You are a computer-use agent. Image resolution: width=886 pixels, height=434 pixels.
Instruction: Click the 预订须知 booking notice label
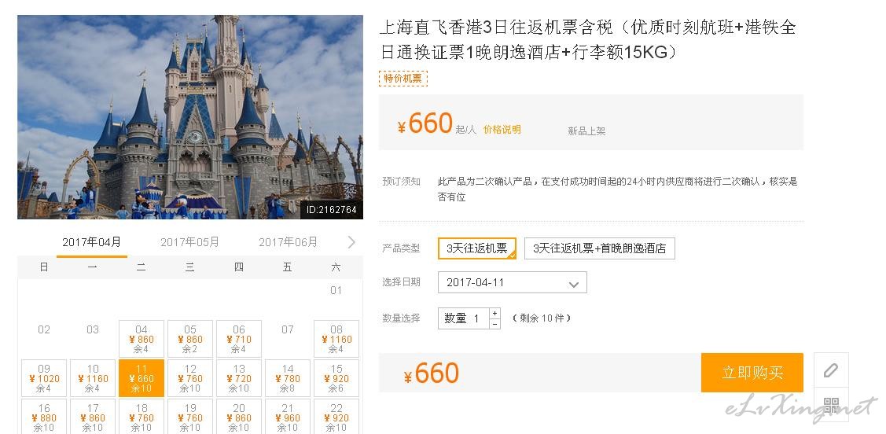click(x=401, y=182)
